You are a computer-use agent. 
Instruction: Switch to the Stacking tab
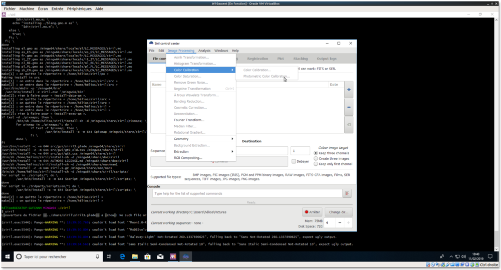(x=300, y=59)
